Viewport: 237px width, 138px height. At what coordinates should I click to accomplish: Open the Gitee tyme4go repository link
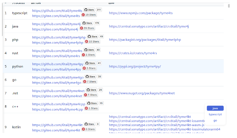click(x=57, y=83)
